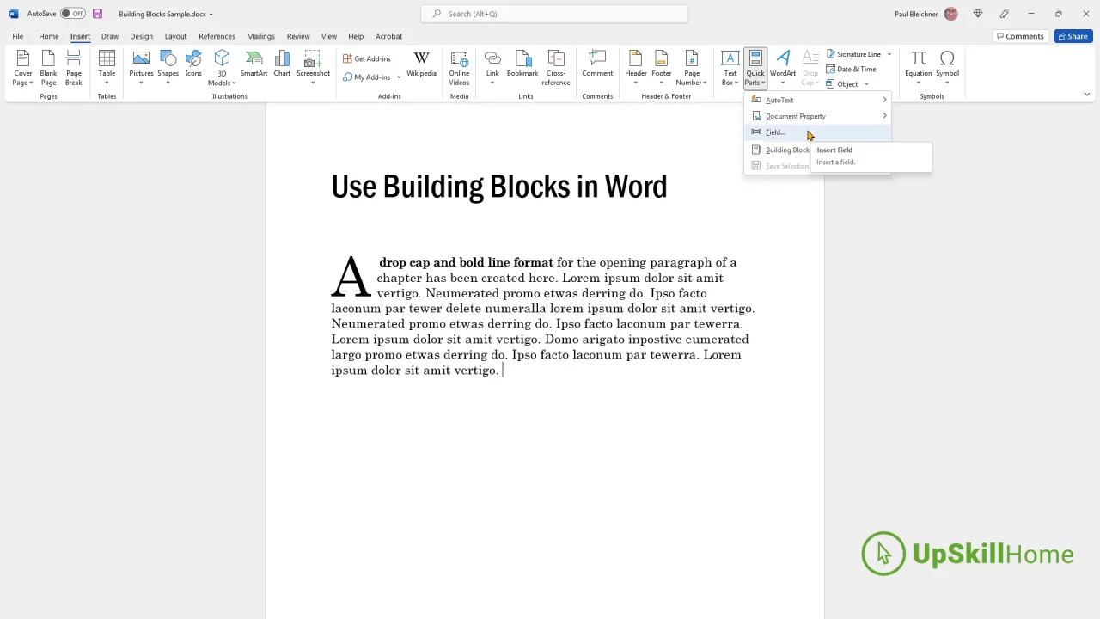This screenshot has width=1100, height=619.
Task: Click the Share button
Action: pyautogui.click(x=1073, y=36)
